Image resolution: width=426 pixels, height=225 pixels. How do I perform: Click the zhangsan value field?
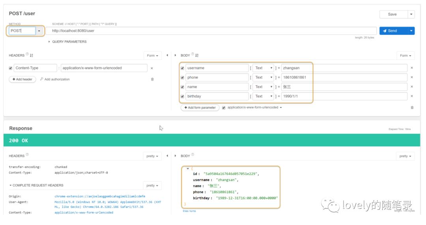[344, 68]
